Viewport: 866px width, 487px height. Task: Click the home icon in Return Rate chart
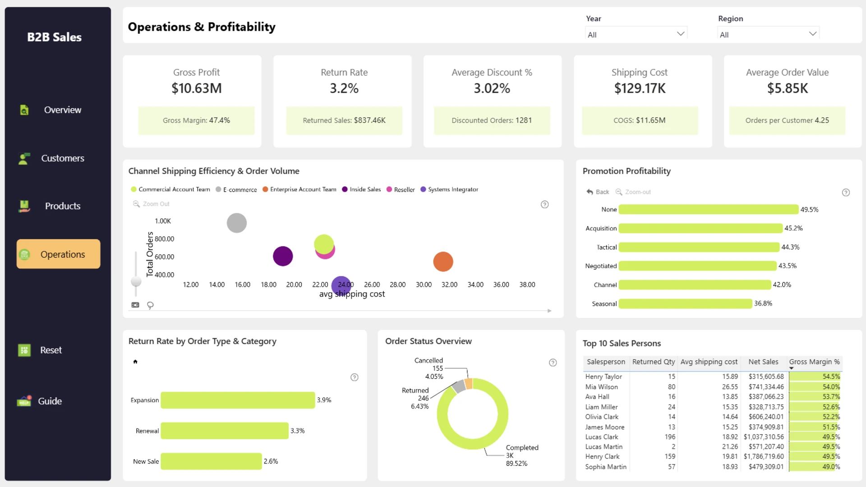pos(135,362)
